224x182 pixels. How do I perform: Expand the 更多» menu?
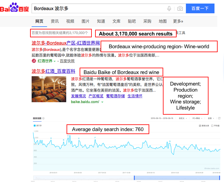[178, 21]
